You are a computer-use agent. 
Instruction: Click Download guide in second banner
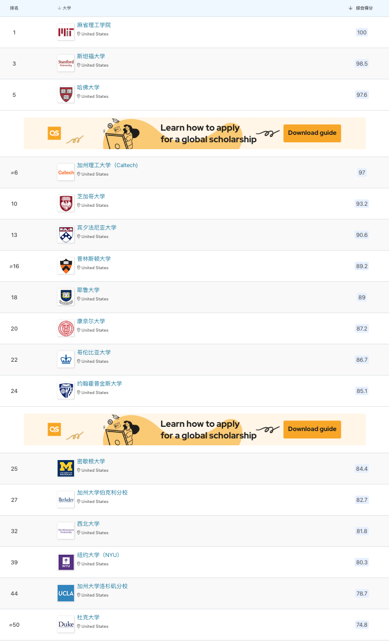tap(312, 429)
